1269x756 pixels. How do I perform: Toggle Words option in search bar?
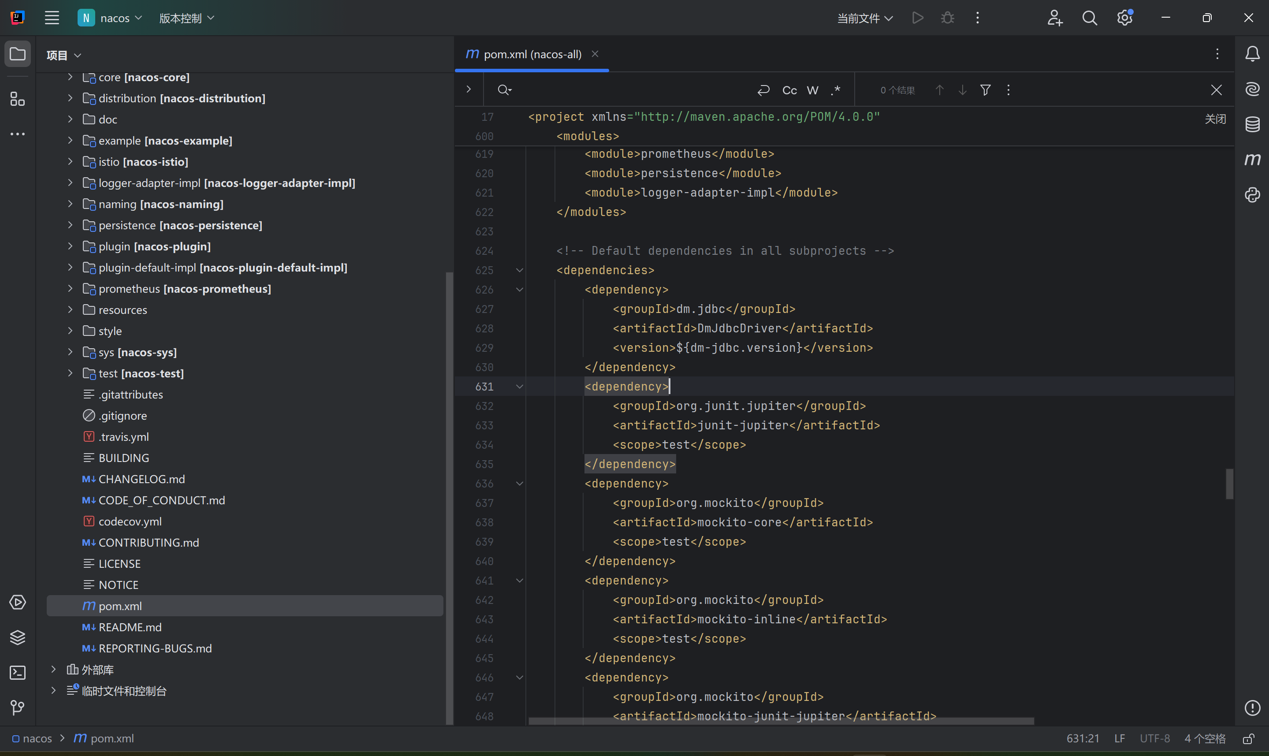[x=813, y=90]
